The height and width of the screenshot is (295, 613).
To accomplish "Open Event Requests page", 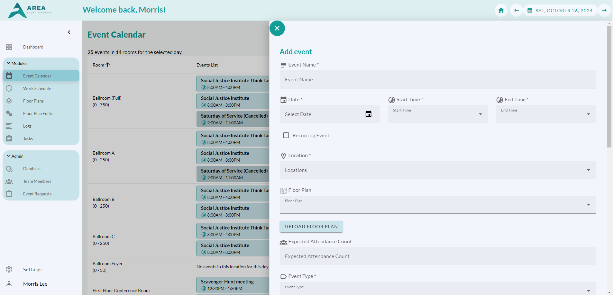I will tap(37, 194).
